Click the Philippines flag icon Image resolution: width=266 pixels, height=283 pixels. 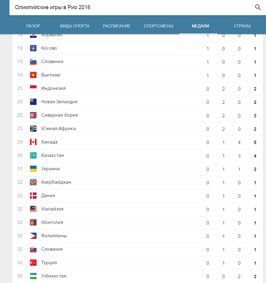(x=33, y=236)
